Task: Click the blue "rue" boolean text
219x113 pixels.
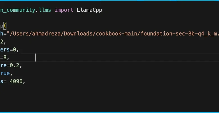Action: pos(5,74)
